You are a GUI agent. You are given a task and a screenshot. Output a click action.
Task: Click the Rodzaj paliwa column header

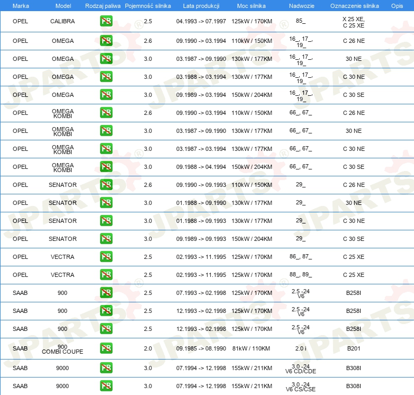point(103,6)
